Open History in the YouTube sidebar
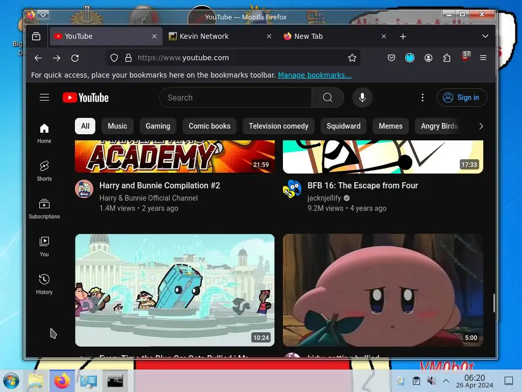The width and height of the screenshot is (522, 392). pos(44,284)
